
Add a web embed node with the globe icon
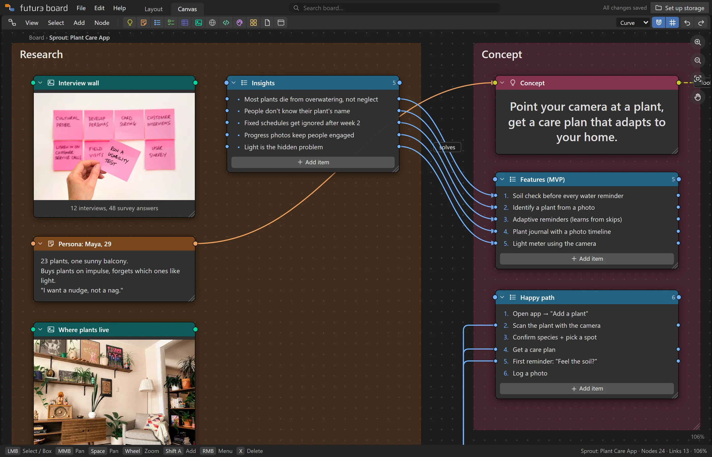(x=212, y=23)
